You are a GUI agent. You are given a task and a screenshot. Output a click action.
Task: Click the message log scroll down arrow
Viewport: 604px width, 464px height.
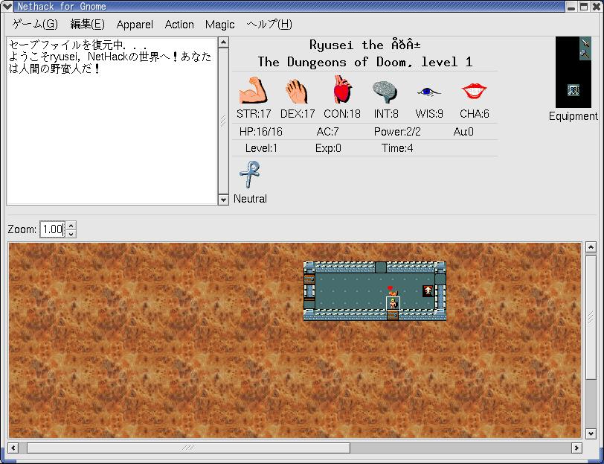223,200
